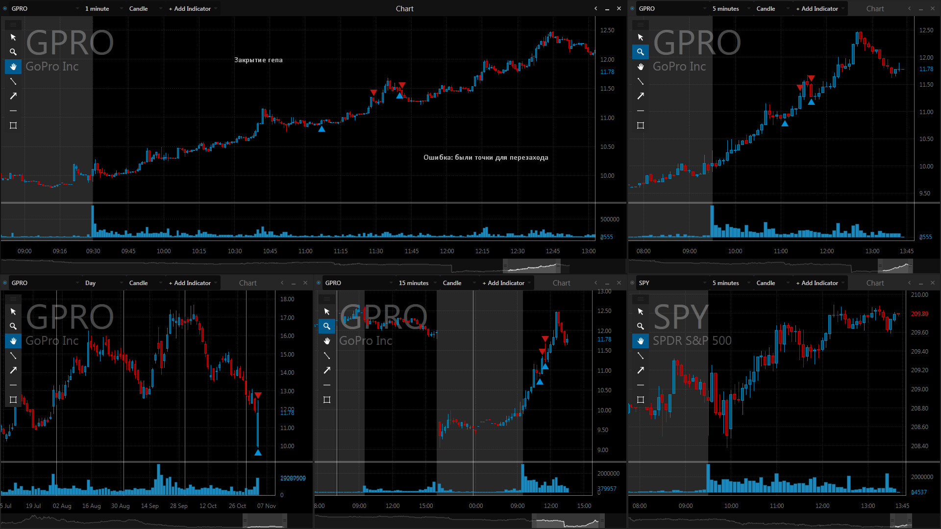Choose rectangle tool in GPRO 15 minutes chart
The image size is (941, 529).
click(x=327, y=400)
